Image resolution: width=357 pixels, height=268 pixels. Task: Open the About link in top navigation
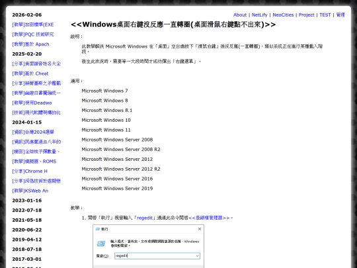[240, 15]
